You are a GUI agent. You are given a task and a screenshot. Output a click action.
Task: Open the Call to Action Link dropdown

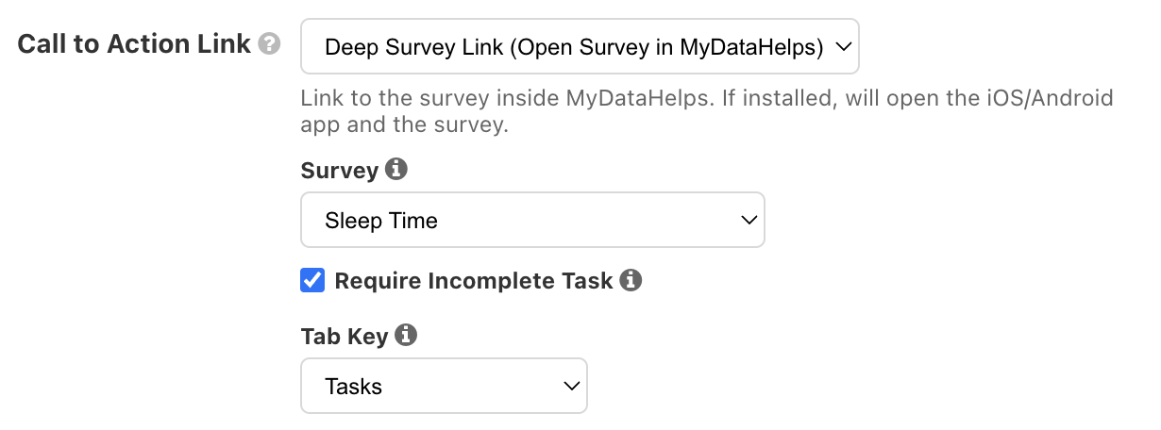point(580,46)
